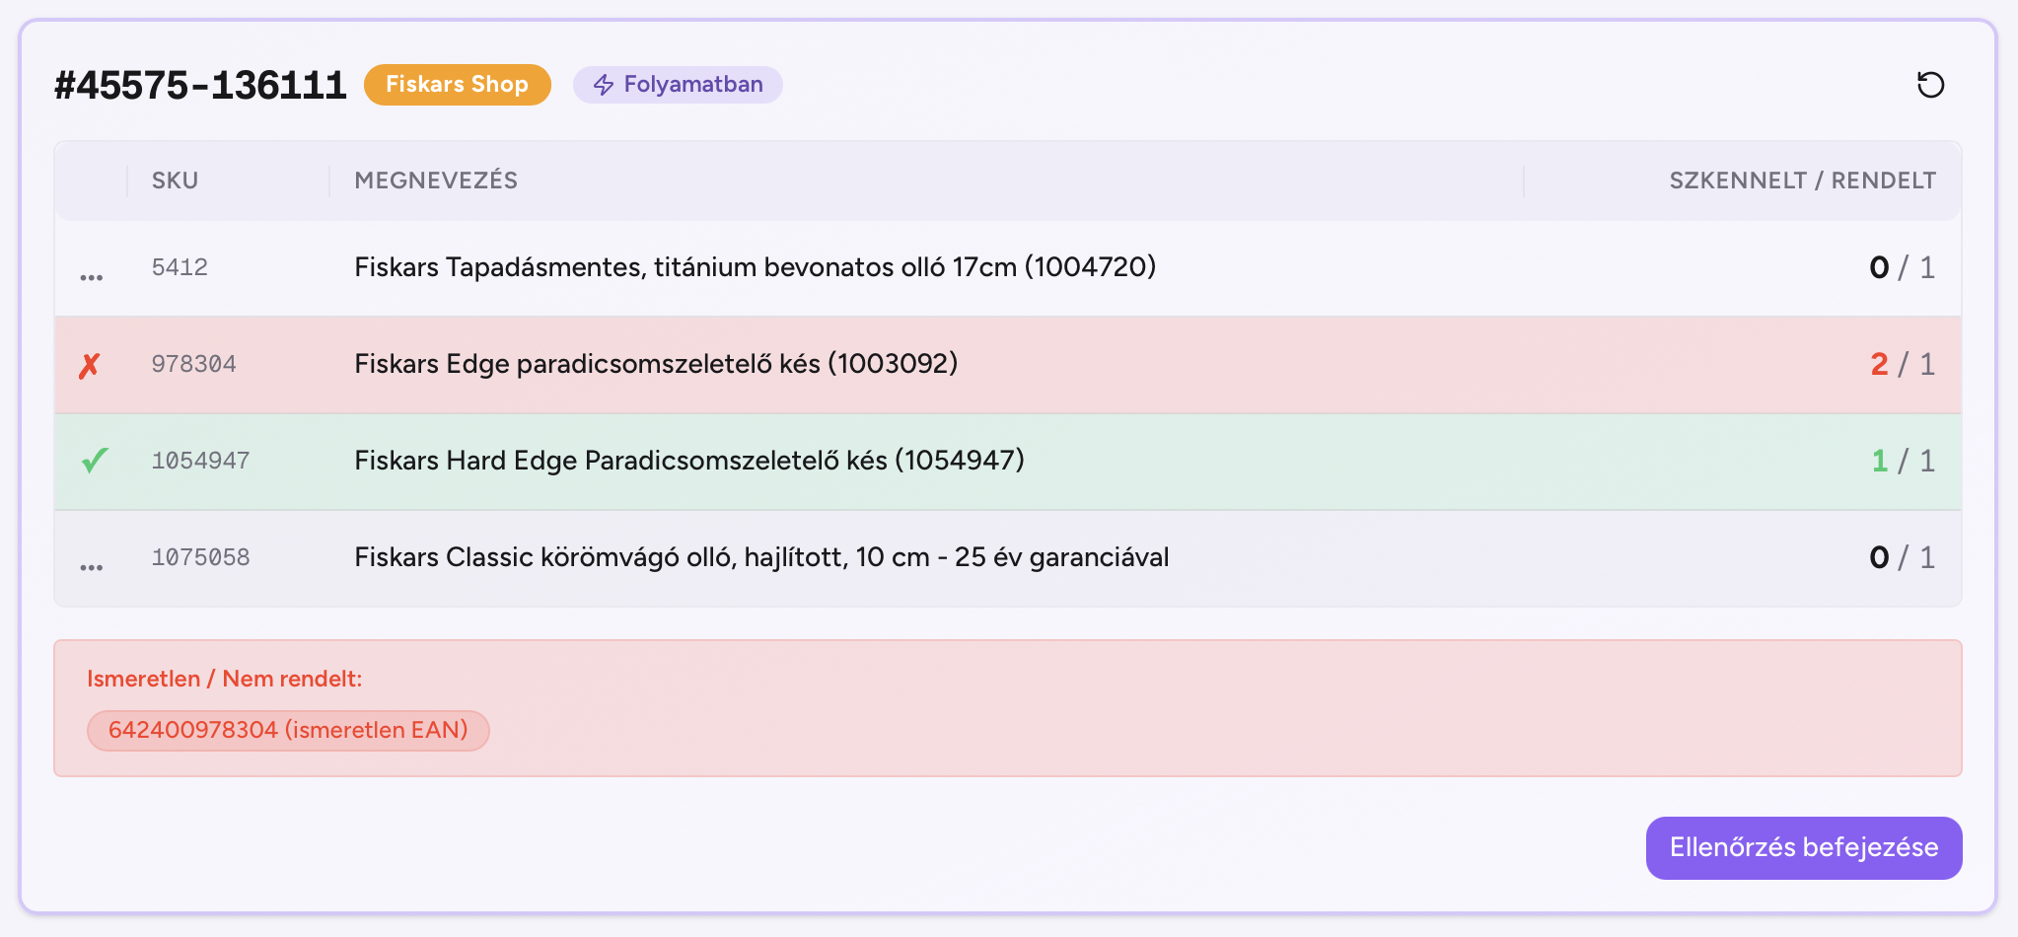Click the 0 / 1 count for SKU 5412
Viewport: 2018px width, 937px height.
pos(1902,267)
